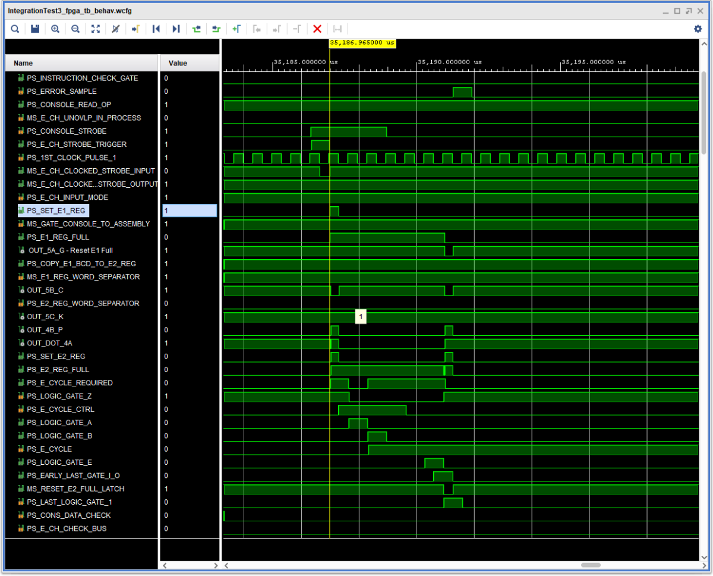Save the waveform configuration
This screenshot has height=576, width=713.
[x=34, y=29]
